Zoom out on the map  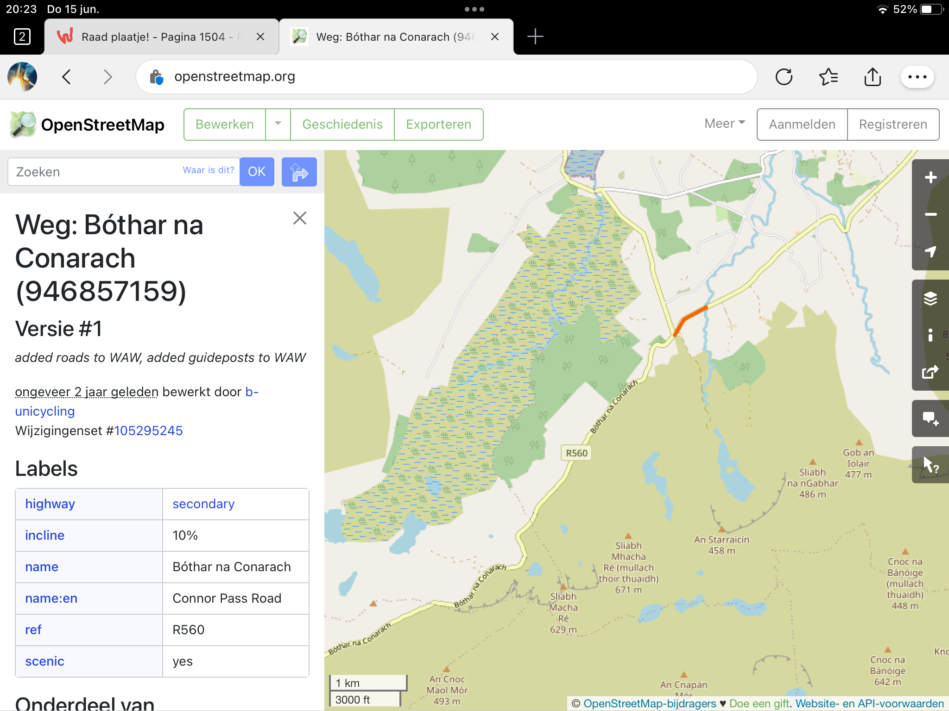pos(930,214)
